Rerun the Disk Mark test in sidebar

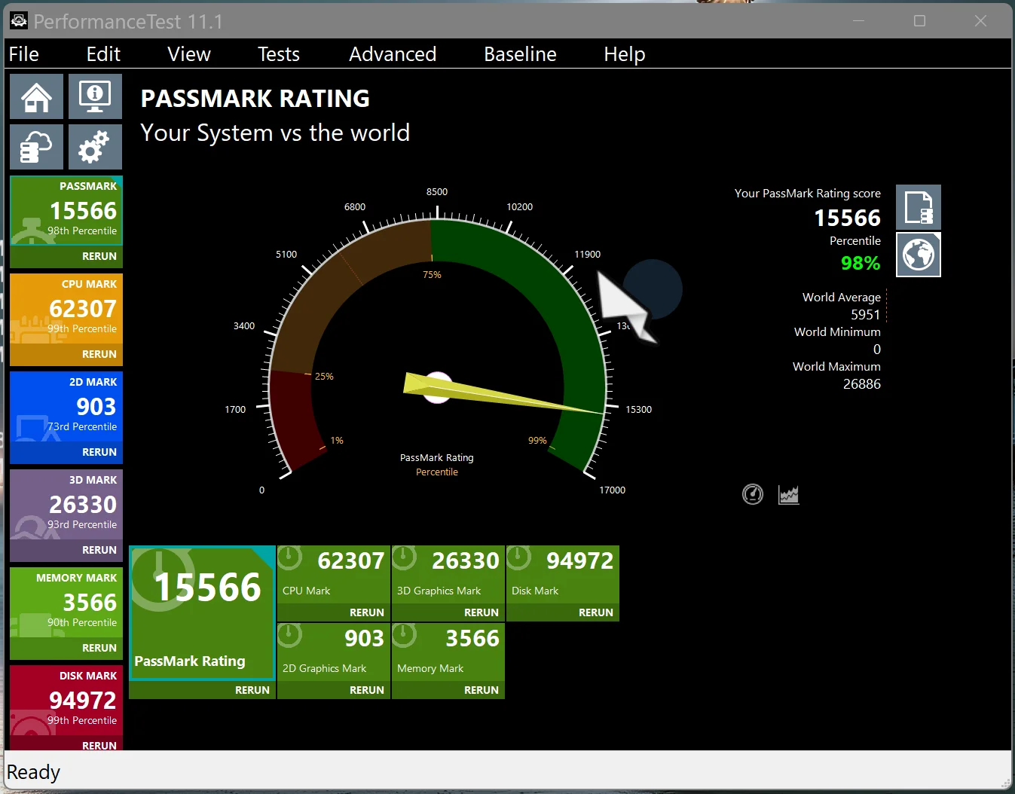66,744
